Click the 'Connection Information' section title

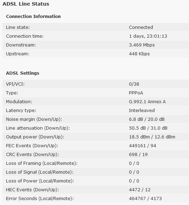pyautogui.click(x=33, y=16)
